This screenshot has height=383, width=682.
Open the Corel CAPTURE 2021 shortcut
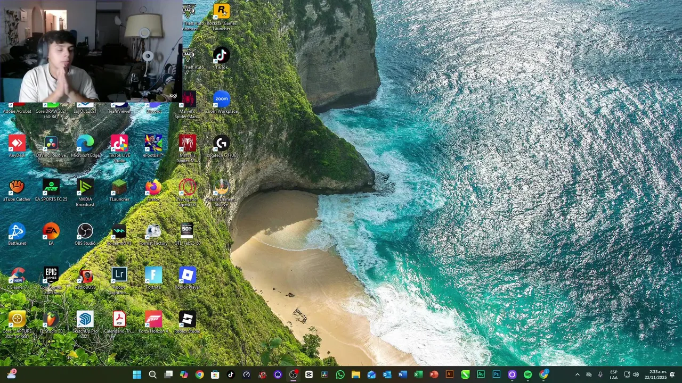pyautogui.click(x=17, y=326)
